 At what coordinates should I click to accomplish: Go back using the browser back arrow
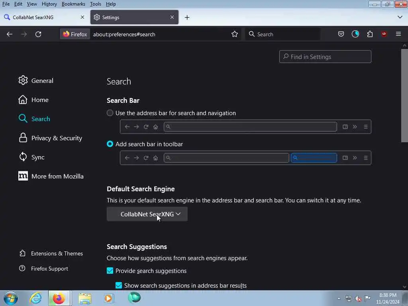(10, 34)
